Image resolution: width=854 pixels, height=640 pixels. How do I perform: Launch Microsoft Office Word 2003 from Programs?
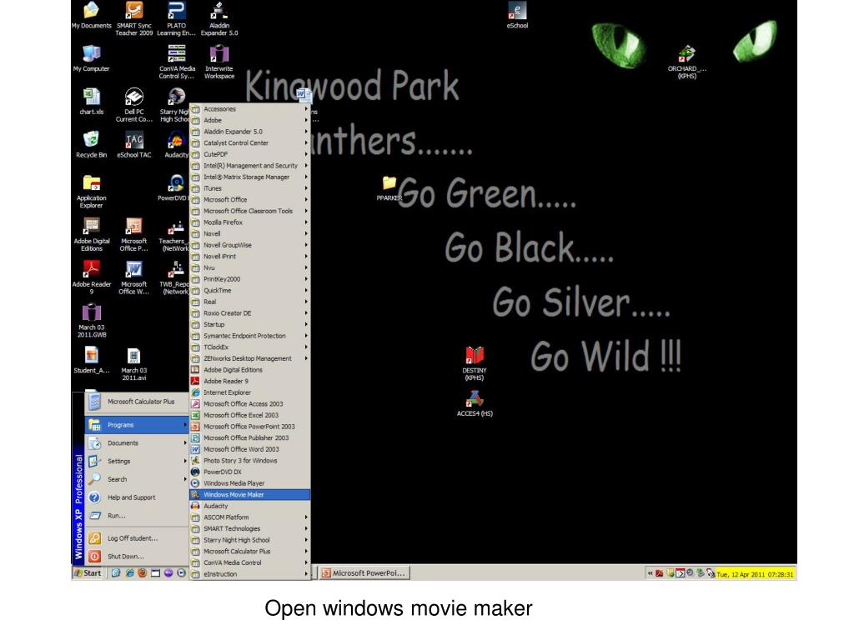(250, 449)
